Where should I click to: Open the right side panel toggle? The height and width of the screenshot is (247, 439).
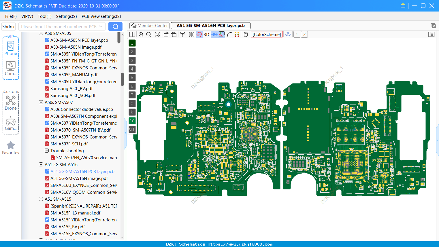click(x=431, y=35)
